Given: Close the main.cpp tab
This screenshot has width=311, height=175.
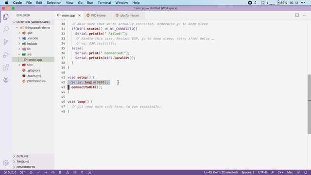Looking at the screenshot, I should click(79, 15).
